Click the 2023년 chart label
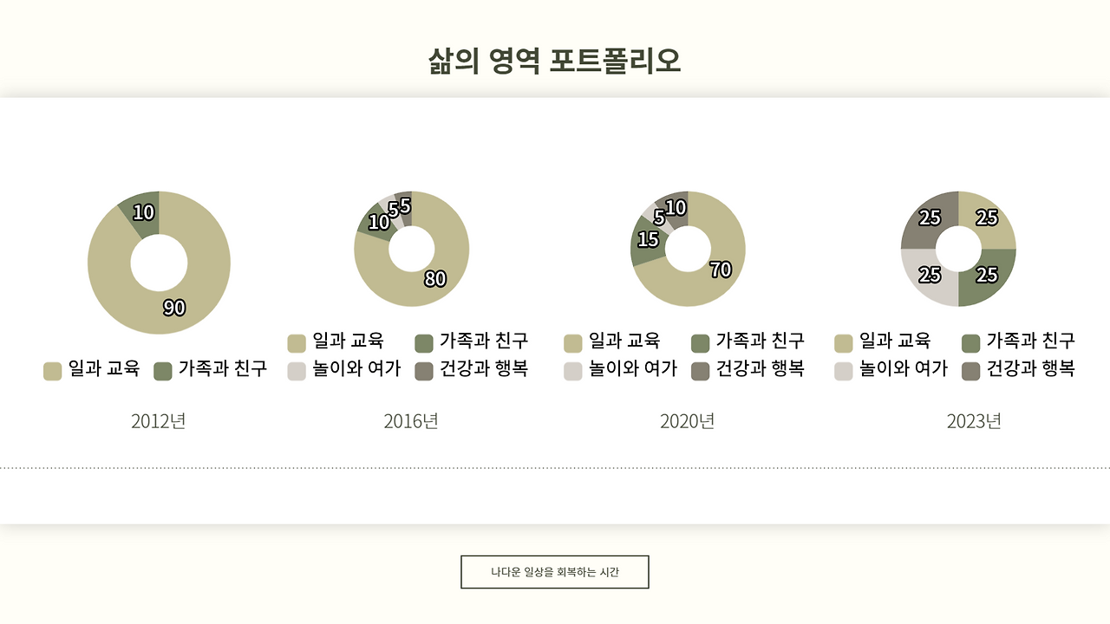This screenshot has width=1110, height=624. 974,421
